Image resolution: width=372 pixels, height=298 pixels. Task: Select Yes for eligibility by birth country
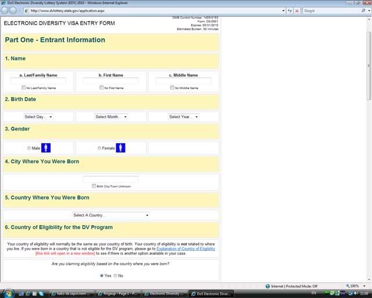[x=102, y=276]
